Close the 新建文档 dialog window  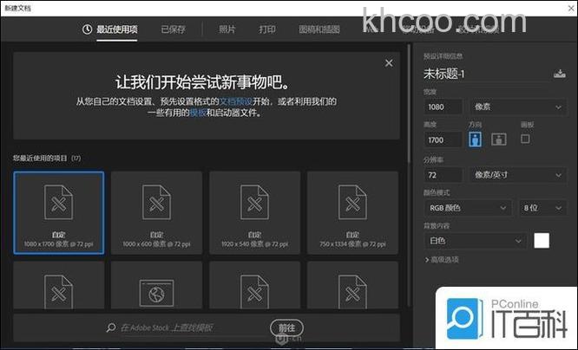point(571,8)
